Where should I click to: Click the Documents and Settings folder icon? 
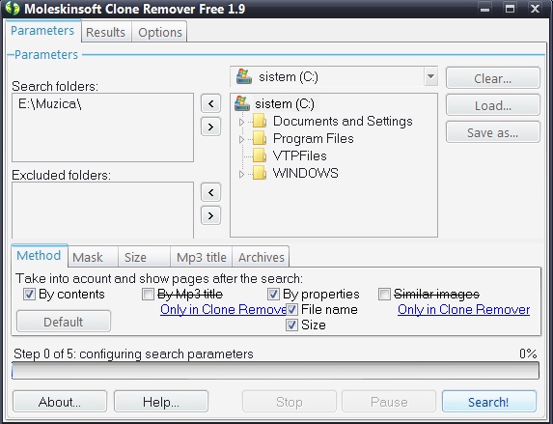260,121
